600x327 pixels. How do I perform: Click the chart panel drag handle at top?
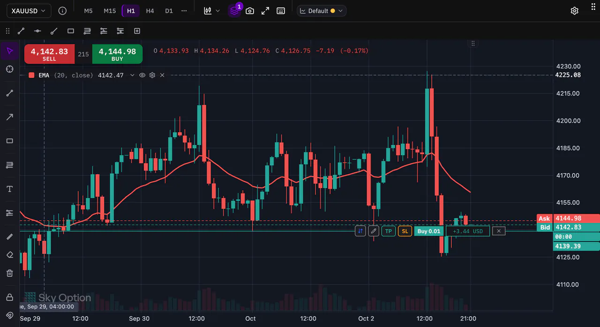[x=473, y=44]
